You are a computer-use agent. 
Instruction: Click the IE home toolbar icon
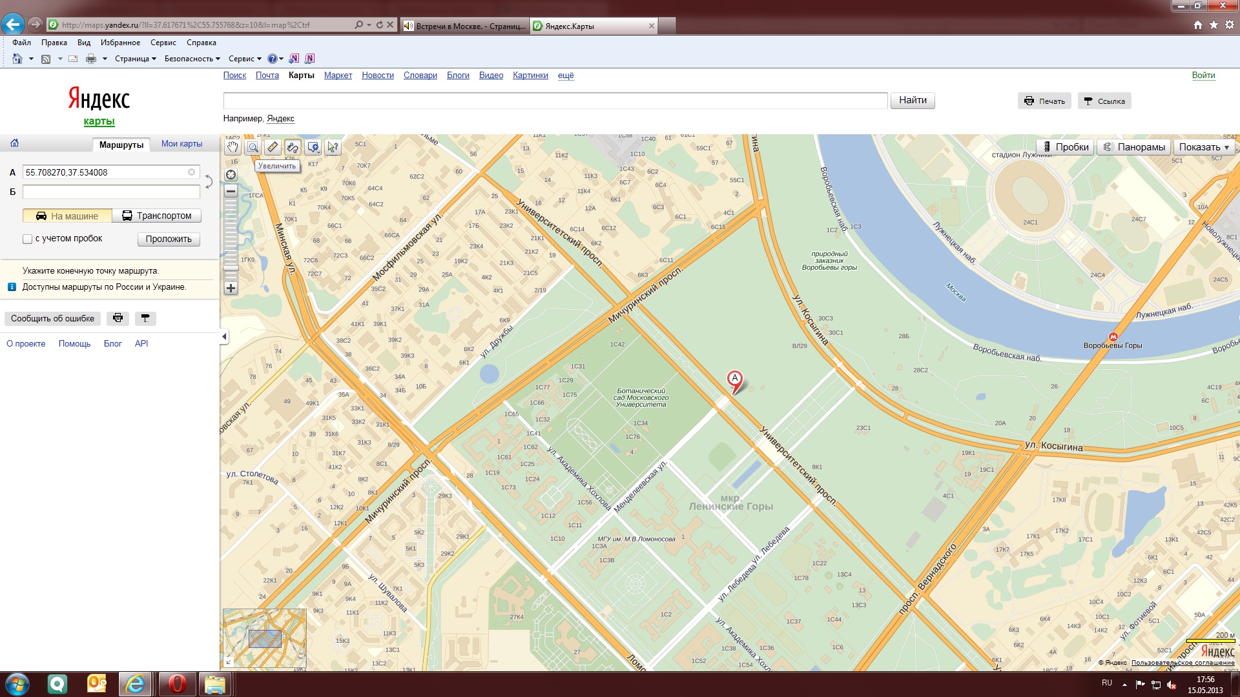17,59
